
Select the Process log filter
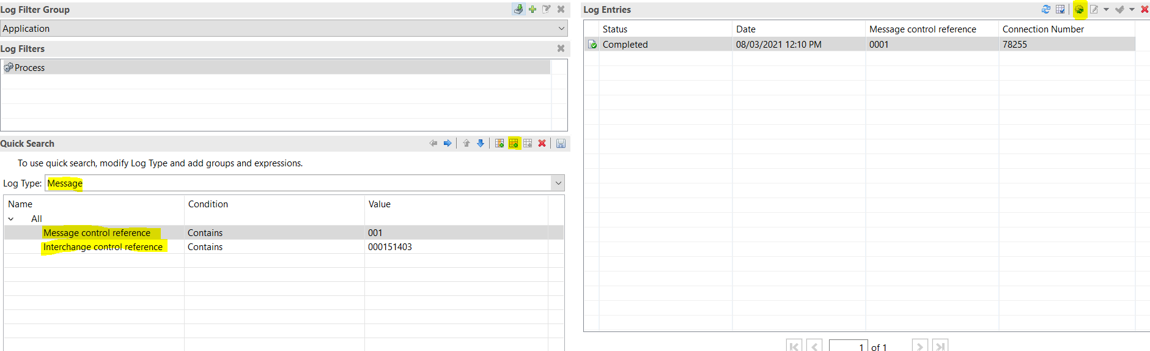276,67
